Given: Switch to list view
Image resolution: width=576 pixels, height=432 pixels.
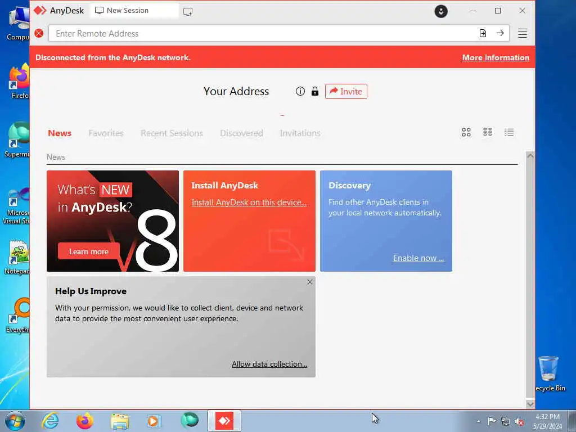Looking at the screenshot, I should (x=508, y=132).
